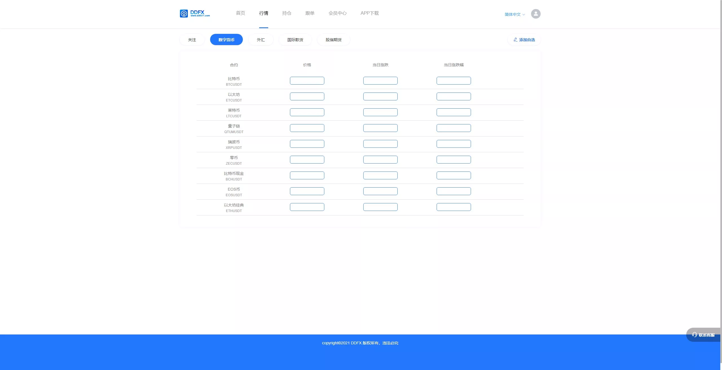
Task: Navigate to 会员中心
Action: pos(337,13)
